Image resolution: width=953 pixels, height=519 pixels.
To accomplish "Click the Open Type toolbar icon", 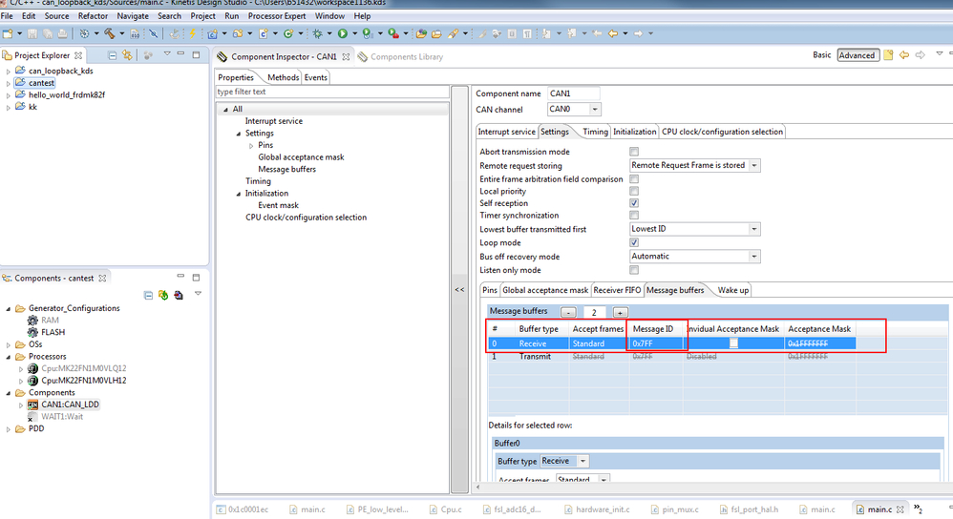I will point(420,34).
